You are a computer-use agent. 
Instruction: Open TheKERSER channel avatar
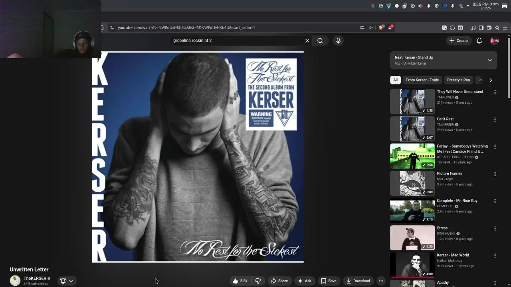(15, 281)
